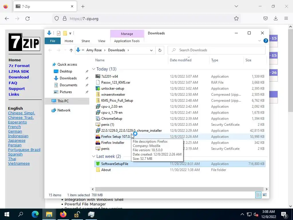Select Quick access in navigation pane
Image resolution: width=293 pixels, height=220 pixels.
click(x=67, y=64)
